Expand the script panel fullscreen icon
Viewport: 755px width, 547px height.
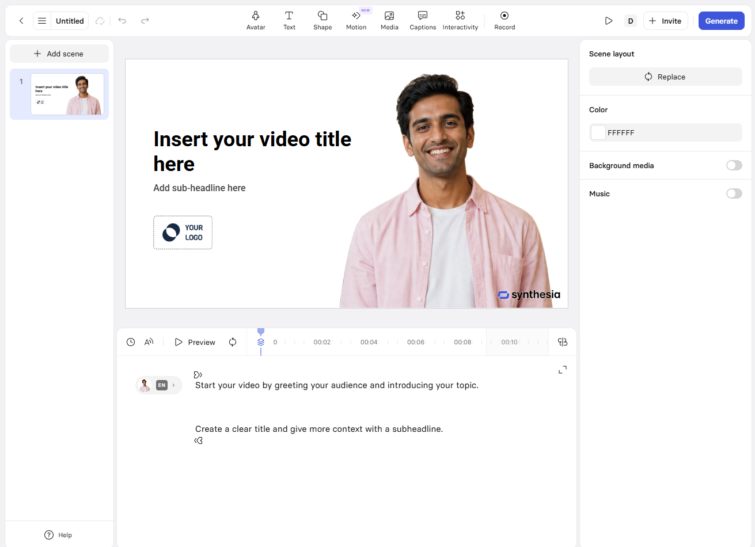(563, 370)
